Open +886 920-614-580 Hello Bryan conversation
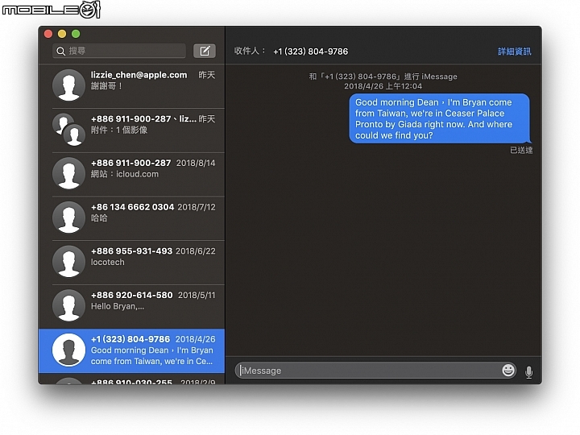Viewport: 580px width, 435px height. coord(131,306)
